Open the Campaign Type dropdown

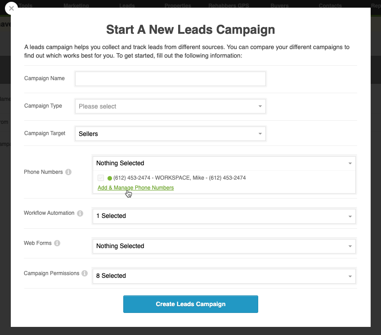click(170, 106)
